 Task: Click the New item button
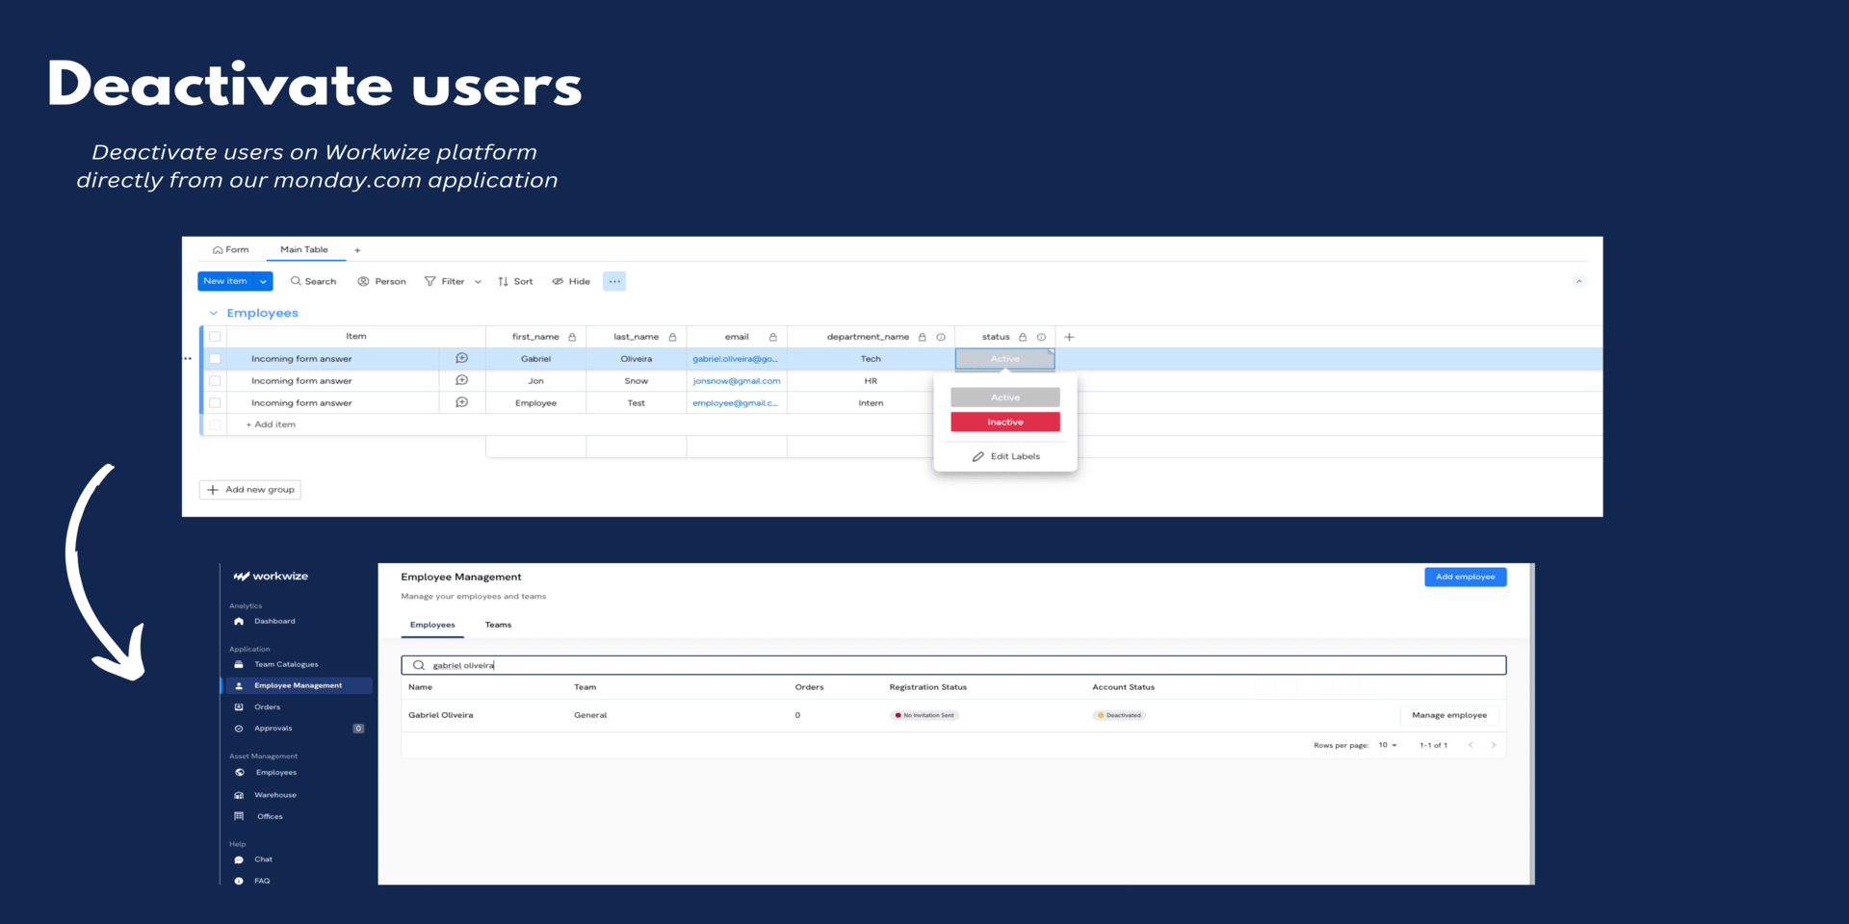point(225,281)
